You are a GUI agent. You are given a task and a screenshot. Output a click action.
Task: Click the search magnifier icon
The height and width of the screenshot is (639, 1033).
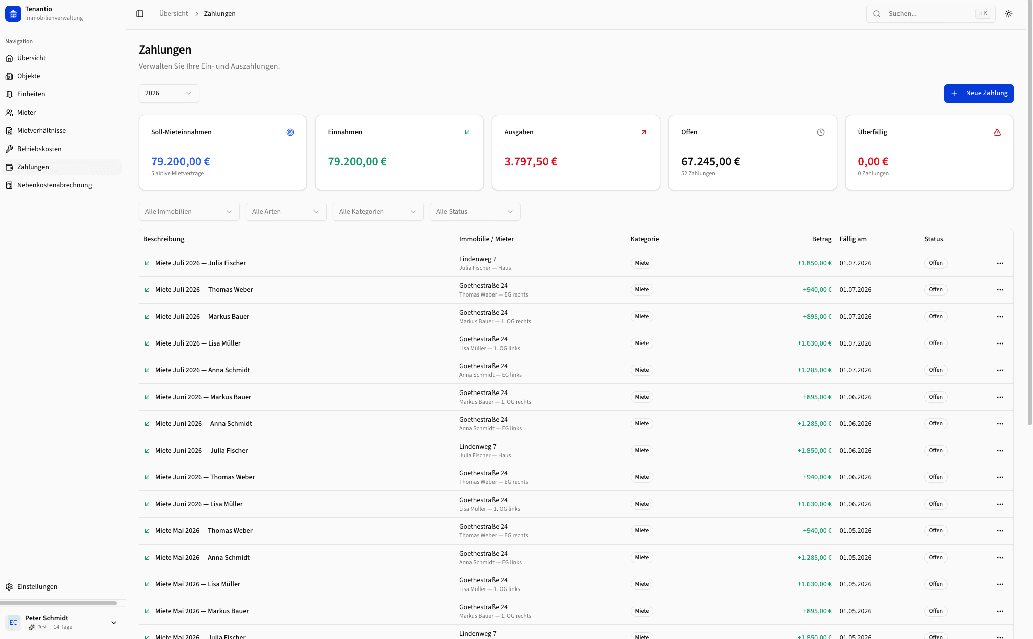[877, 13]
